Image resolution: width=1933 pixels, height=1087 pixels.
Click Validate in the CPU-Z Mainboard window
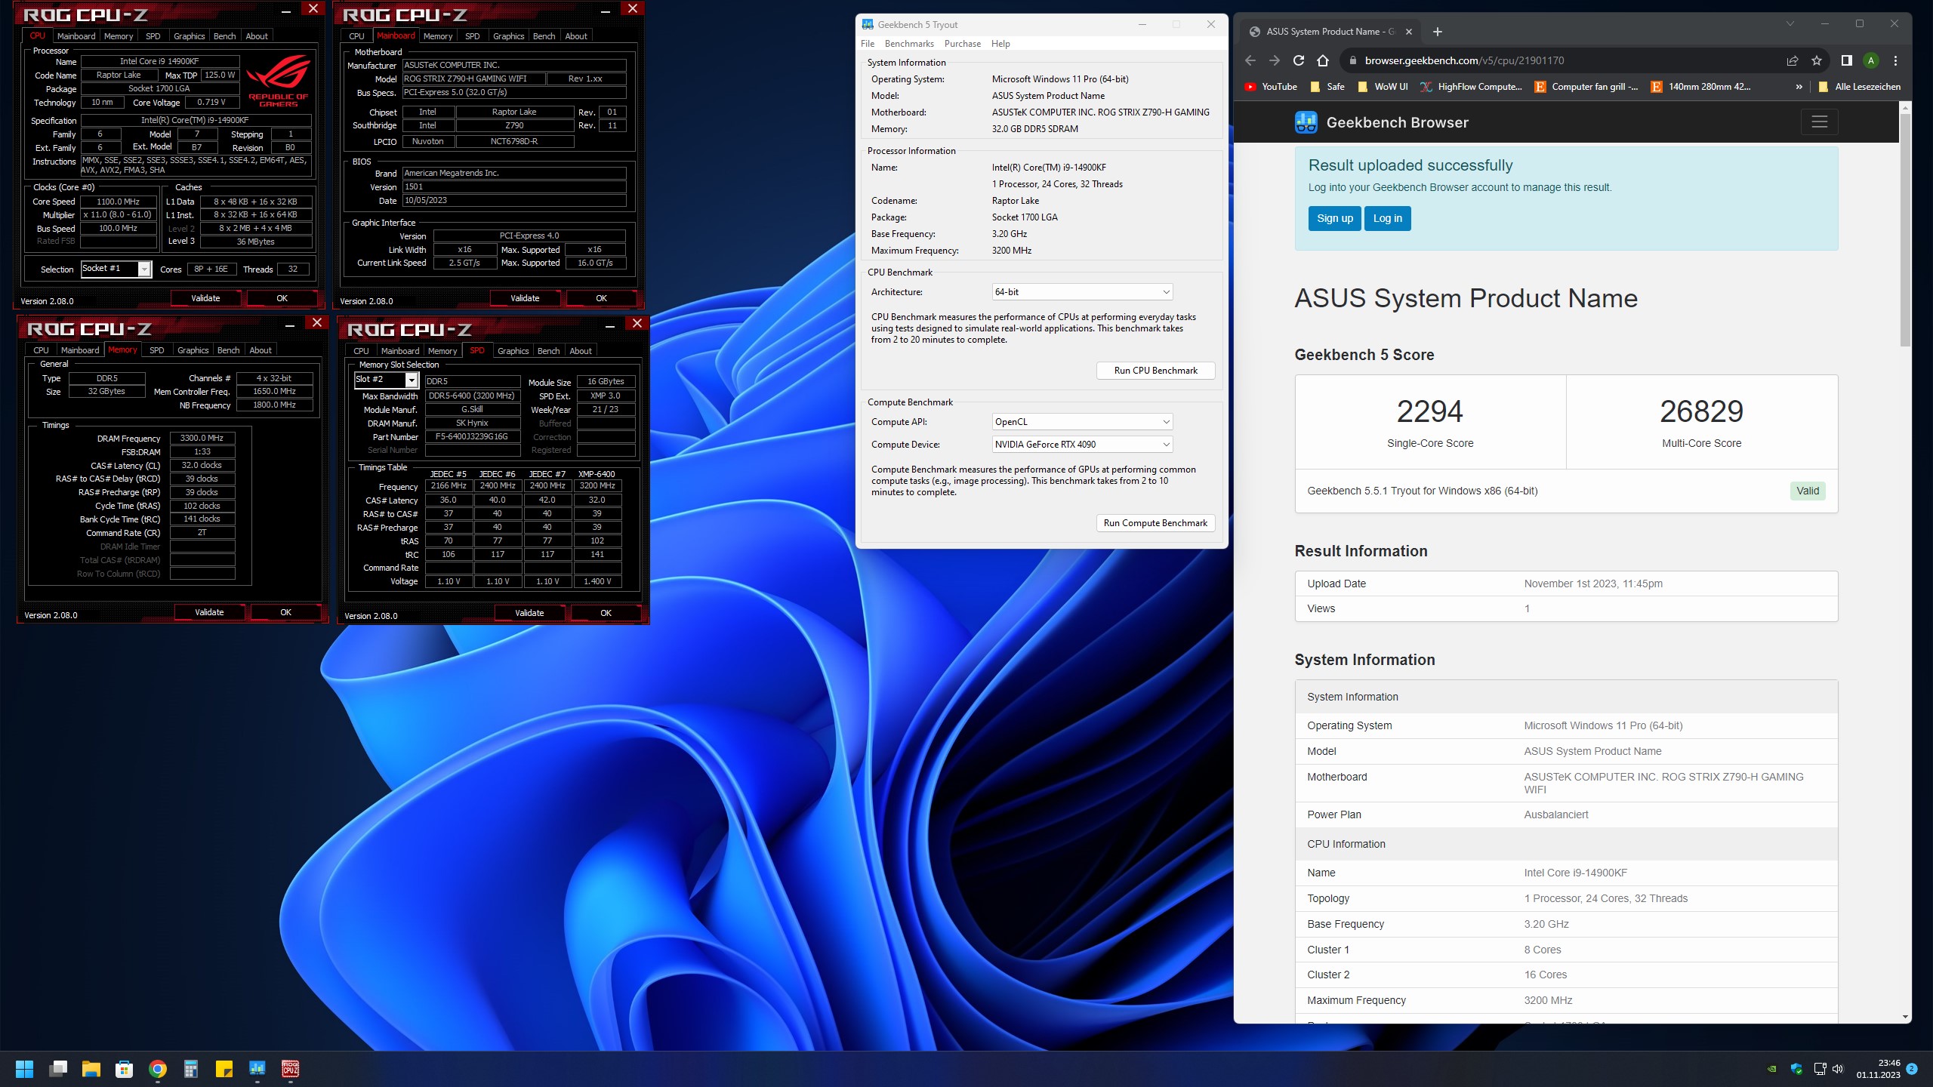[x=525, y=298]
